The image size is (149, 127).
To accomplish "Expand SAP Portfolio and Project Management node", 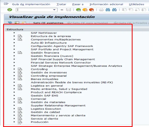I will pos(14,49).
